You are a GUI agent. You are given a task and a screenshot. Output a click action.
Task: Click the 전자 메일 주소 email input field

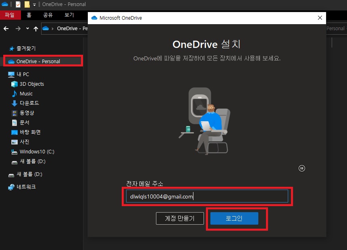tap(207, 196)
